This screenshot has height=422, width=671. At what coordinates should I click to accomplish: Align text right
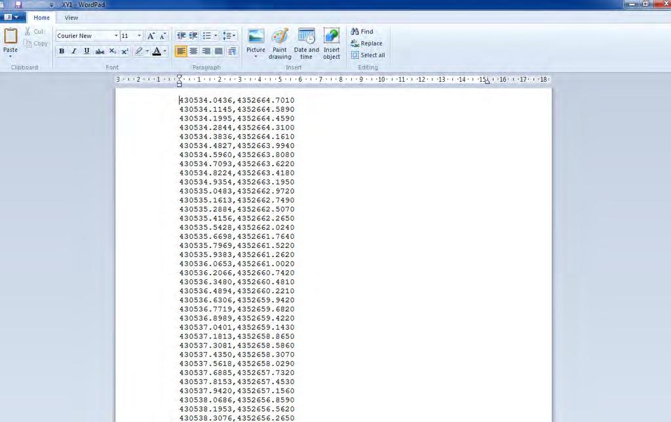pyautogui.click(x=206, y=51)
